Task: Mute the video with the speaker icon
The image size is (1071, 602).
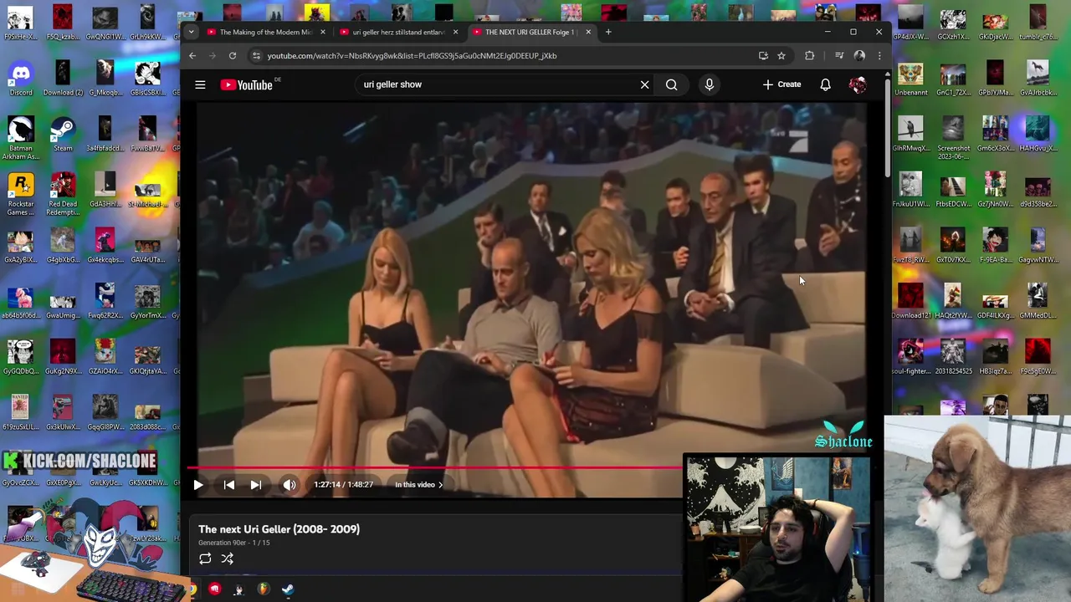Action: [x=290, y=484]
